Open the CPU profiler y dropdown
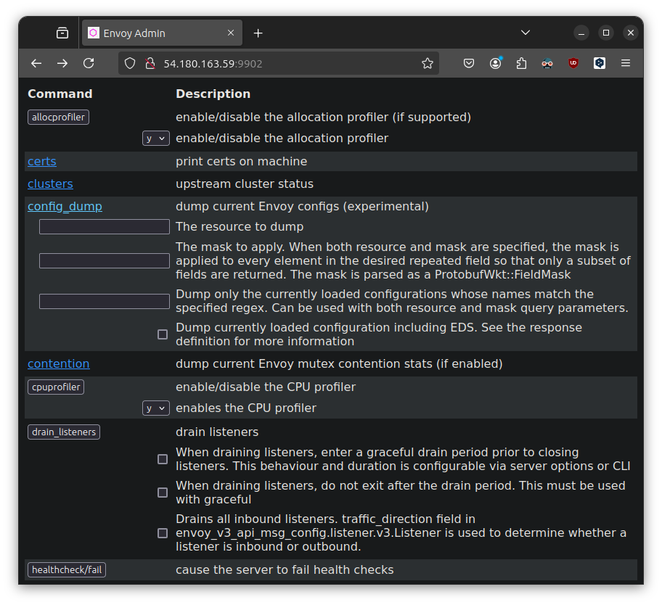662x605 pixels. (x=156, y=408)
